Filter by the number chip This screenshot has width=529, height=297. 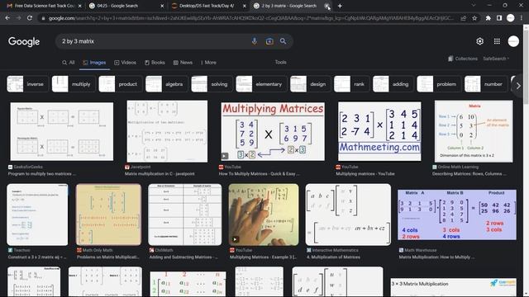pyautogui.click(x=485, y=84)
